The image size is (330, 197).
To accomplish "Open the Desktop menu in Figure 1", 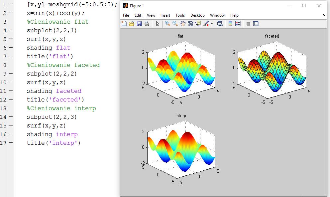I will [197, 15].
